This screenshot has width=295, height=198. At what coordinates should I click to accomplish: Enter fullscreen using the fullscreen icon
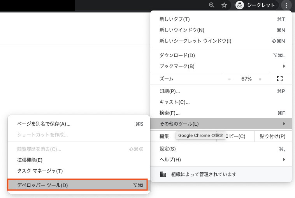[x=280, y=79]
